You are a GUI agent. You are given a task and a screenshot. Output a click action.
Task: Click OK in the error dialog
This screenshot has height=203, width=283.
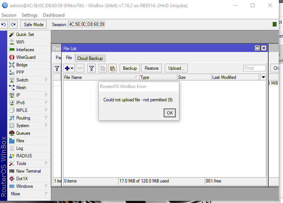click(170, 113)
